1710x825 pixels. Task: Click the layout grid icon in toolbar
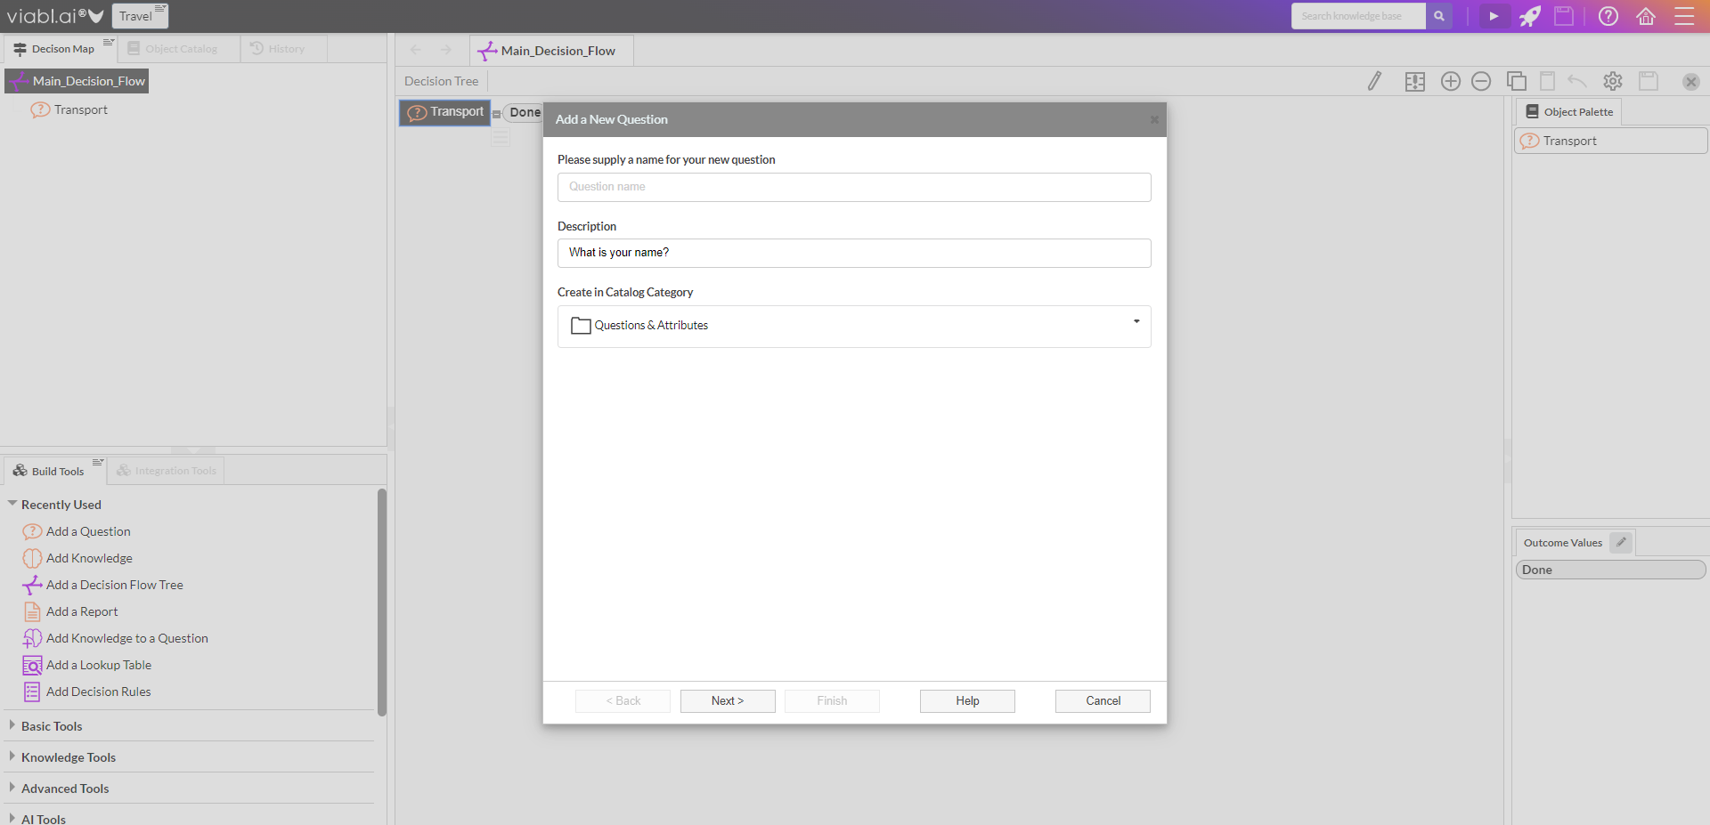(1415, 82)
